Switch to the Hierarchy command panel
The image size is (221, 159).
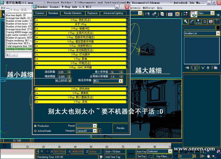pos(198,21)
